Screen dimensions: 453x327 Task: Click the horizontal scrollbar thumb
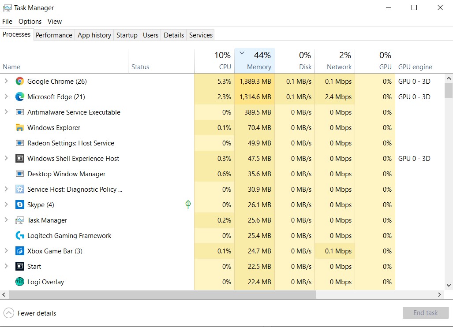(163, 294)
